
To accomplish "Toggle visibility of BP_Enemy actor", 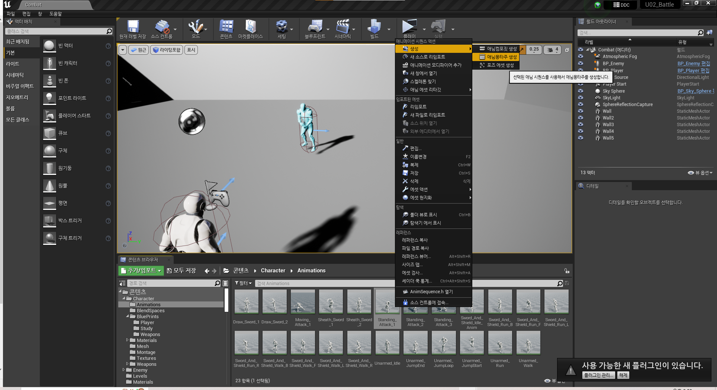I will pos(581,64).
